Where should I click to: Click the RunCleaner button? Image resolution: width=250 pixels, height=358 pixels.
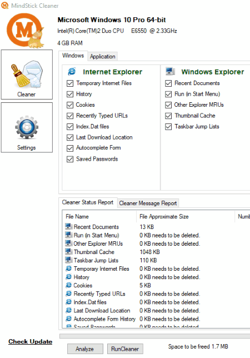point(125,349)
